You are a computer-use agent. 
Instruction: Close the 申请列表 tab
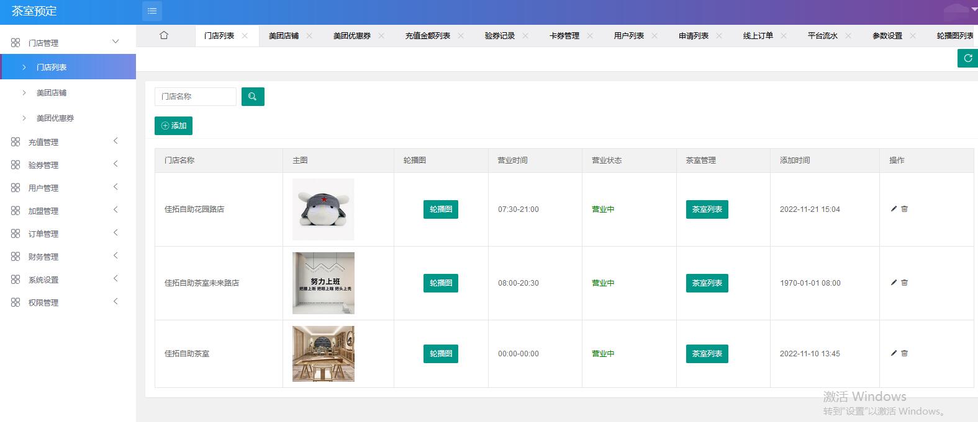(719, 36)
